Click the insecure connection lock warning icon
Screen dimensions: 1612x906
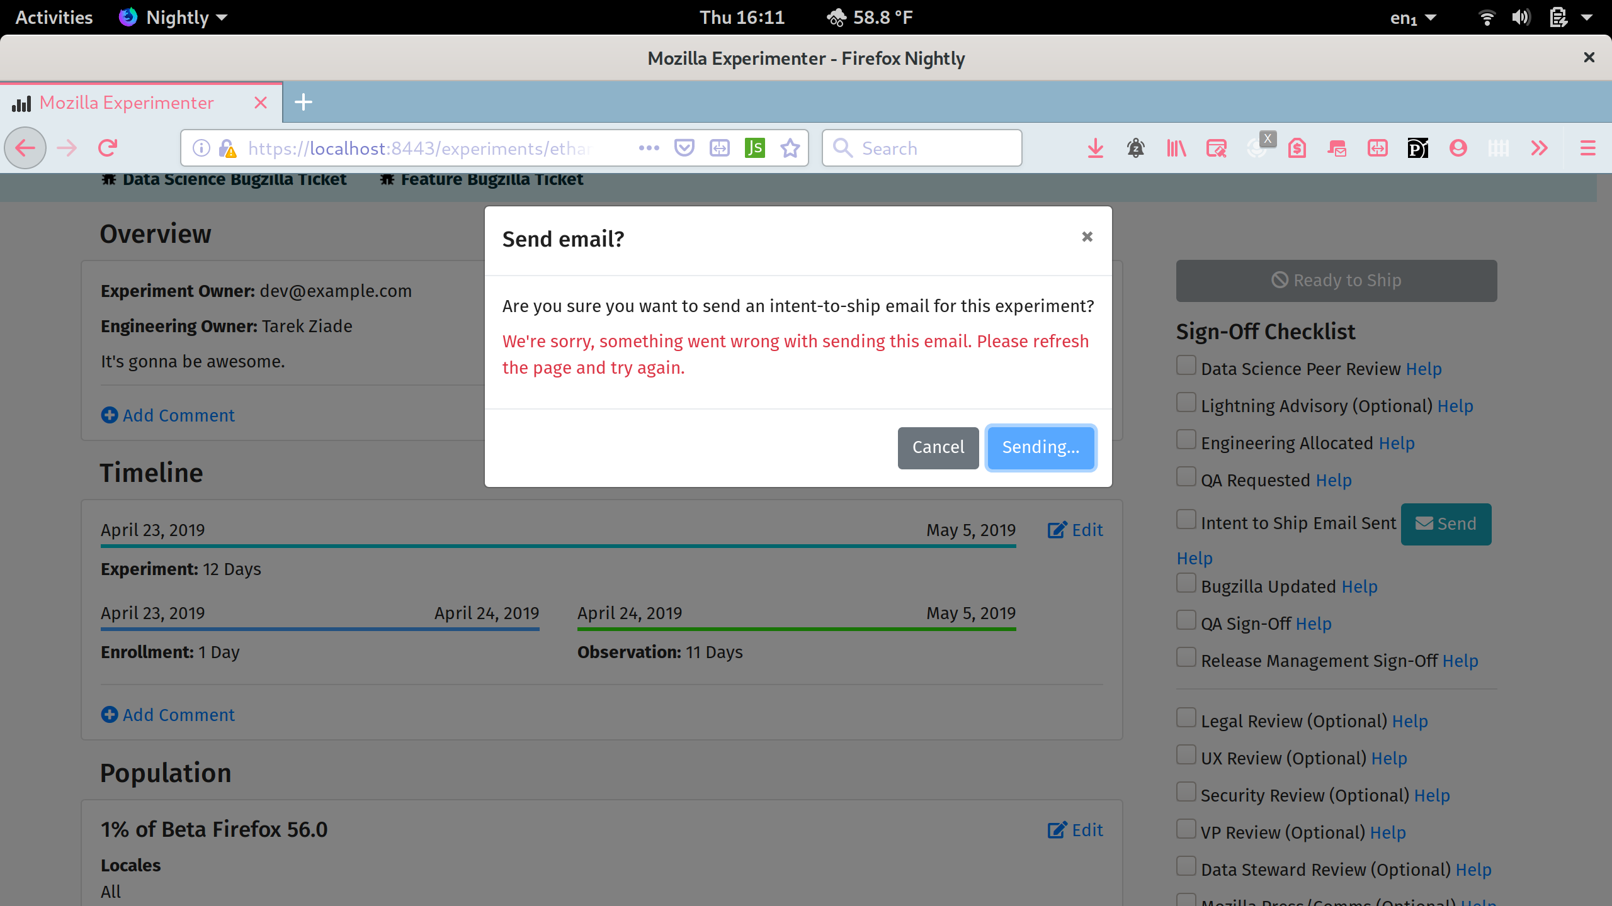pyautogui.click(x=227, y=148)
